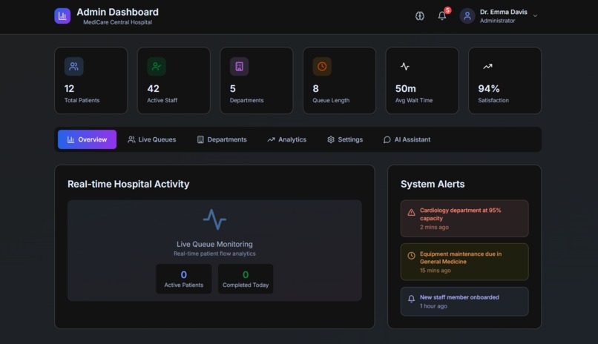
Task: Click the warning triangle on Cardiology alert
Action: [x=411, y=213]
